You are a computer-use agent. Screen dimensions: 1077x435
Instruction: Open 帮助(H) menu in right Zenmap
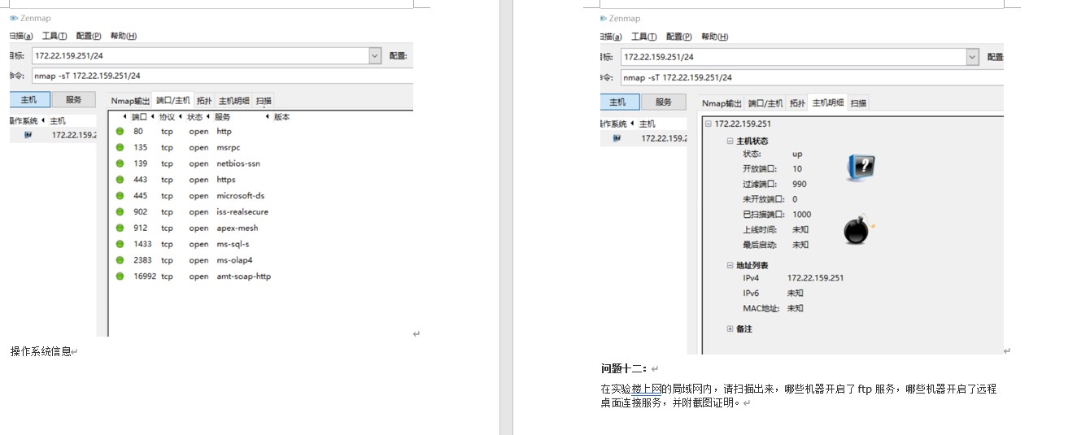(713, 37)
